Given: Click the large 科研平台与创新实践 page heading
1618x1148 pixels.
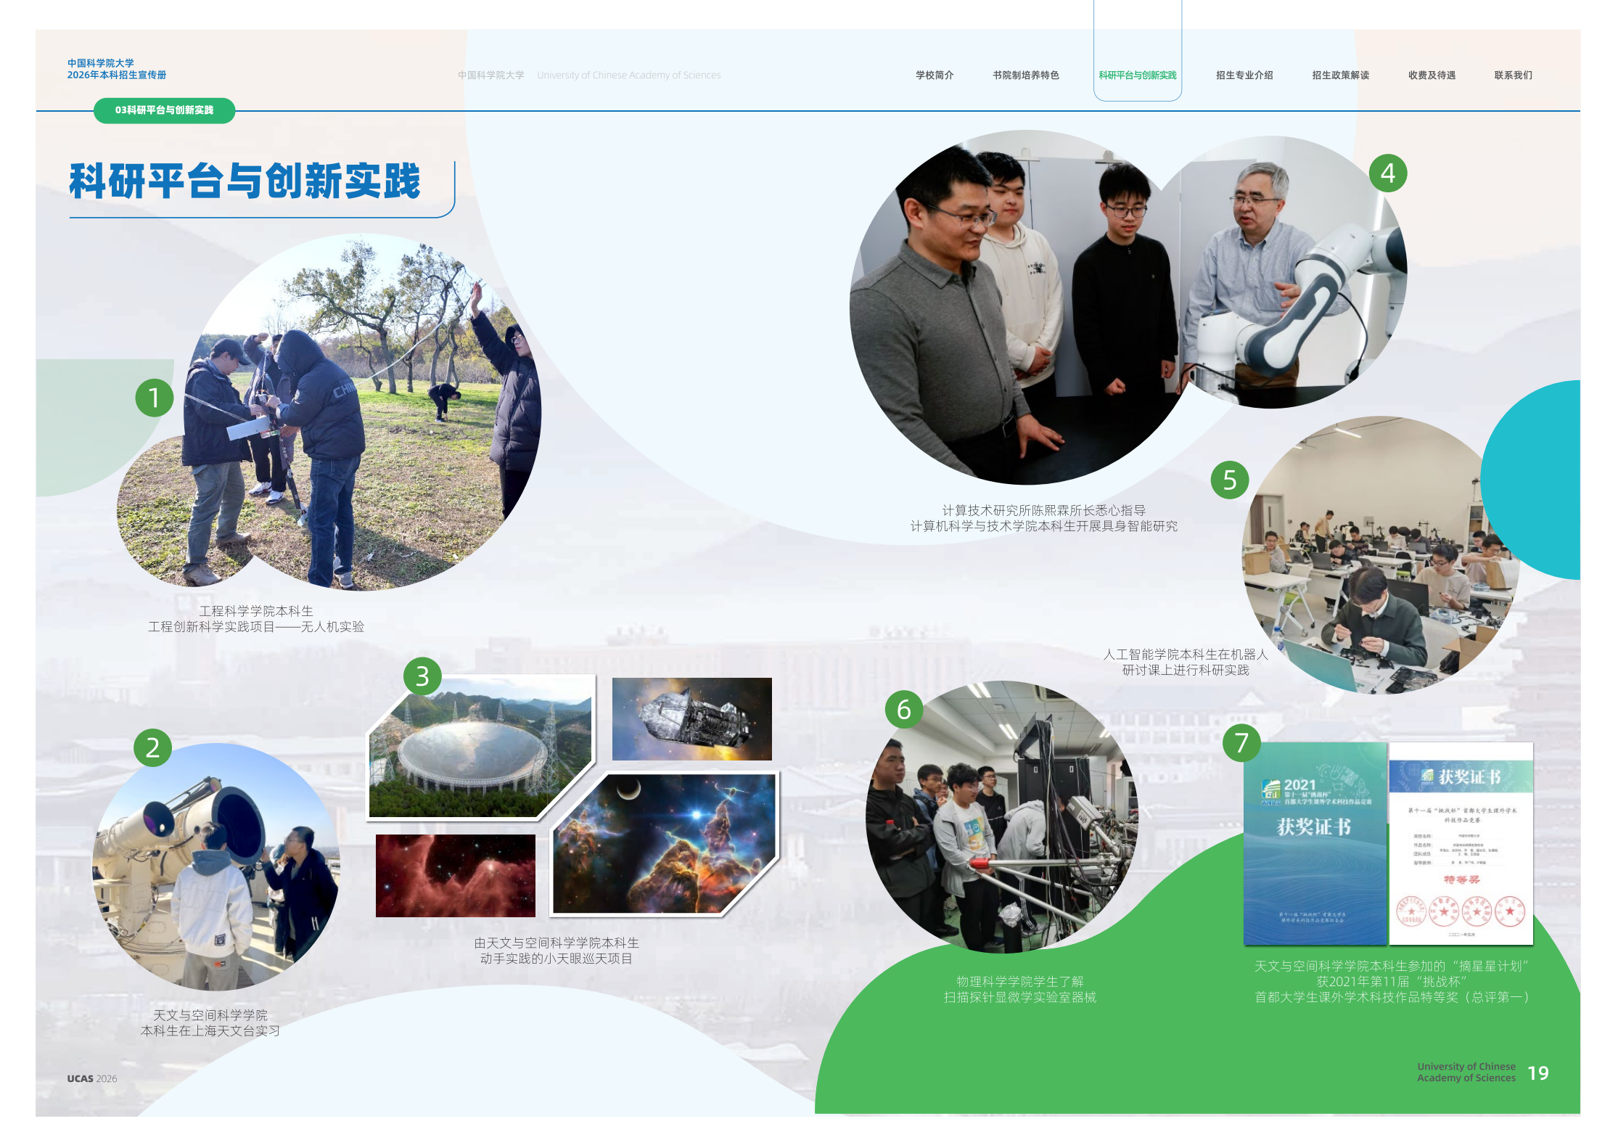Looking at the screenshot, I should click(x=245, y=181).
